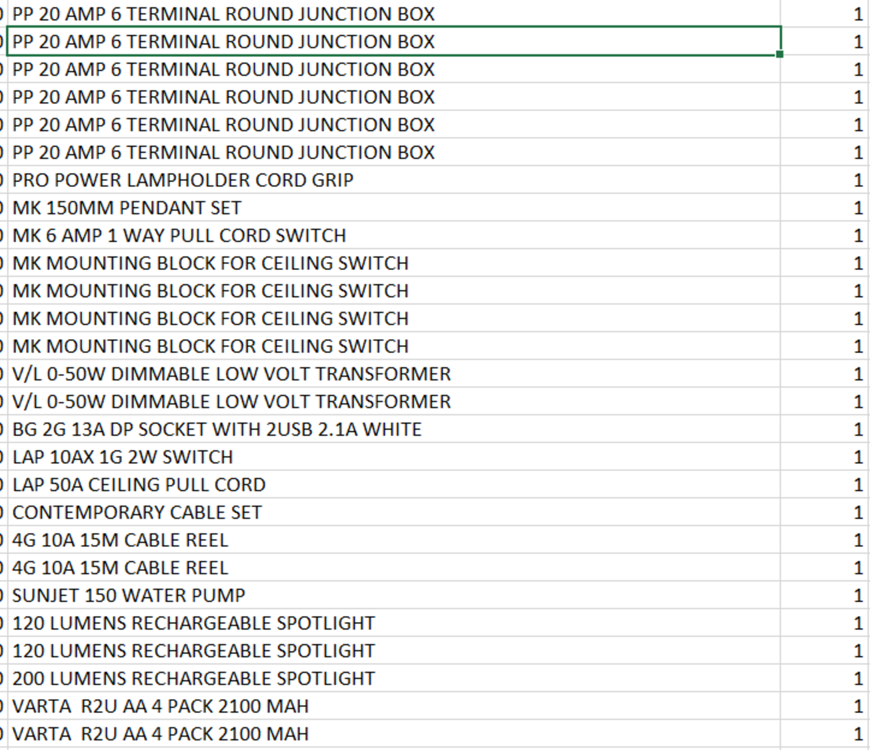Select the upper V/L 0-50W DIMMABLE TRANSFORMER cell
Screen dimensions: 870x750
(394, 374)
